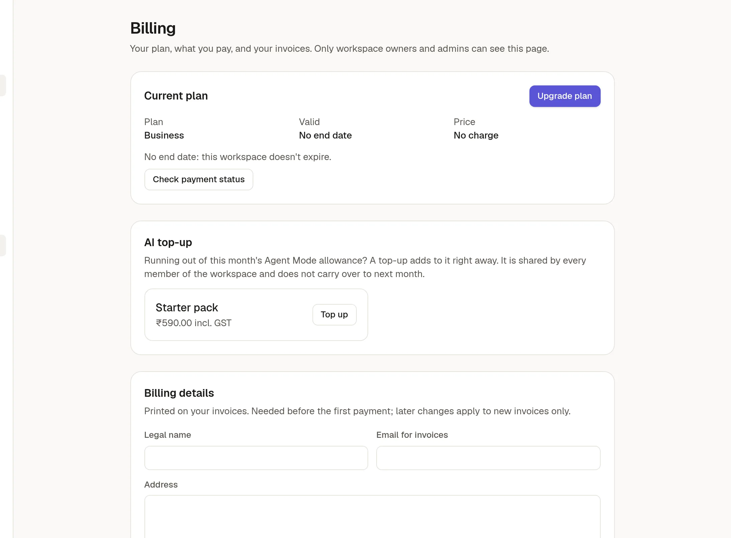Click the Billing details heading
Screen dimensions: 731x538
click(179, 393)
